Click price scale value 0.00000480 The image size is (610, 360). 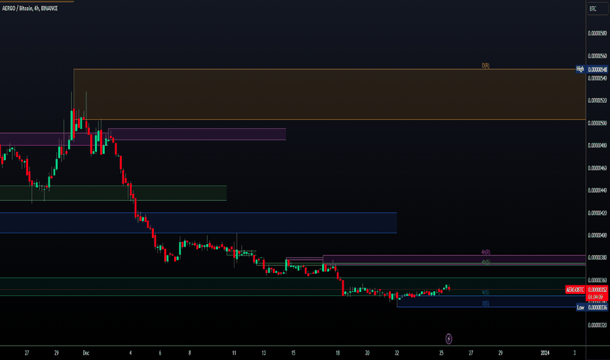point(598,145)
